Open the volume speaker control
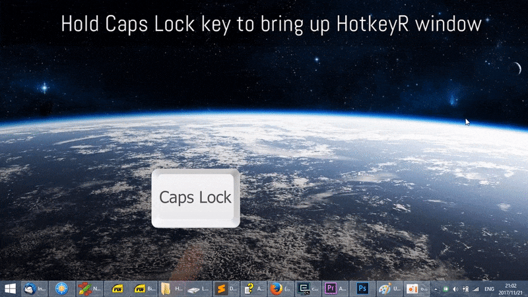 (x=455, y=289)
